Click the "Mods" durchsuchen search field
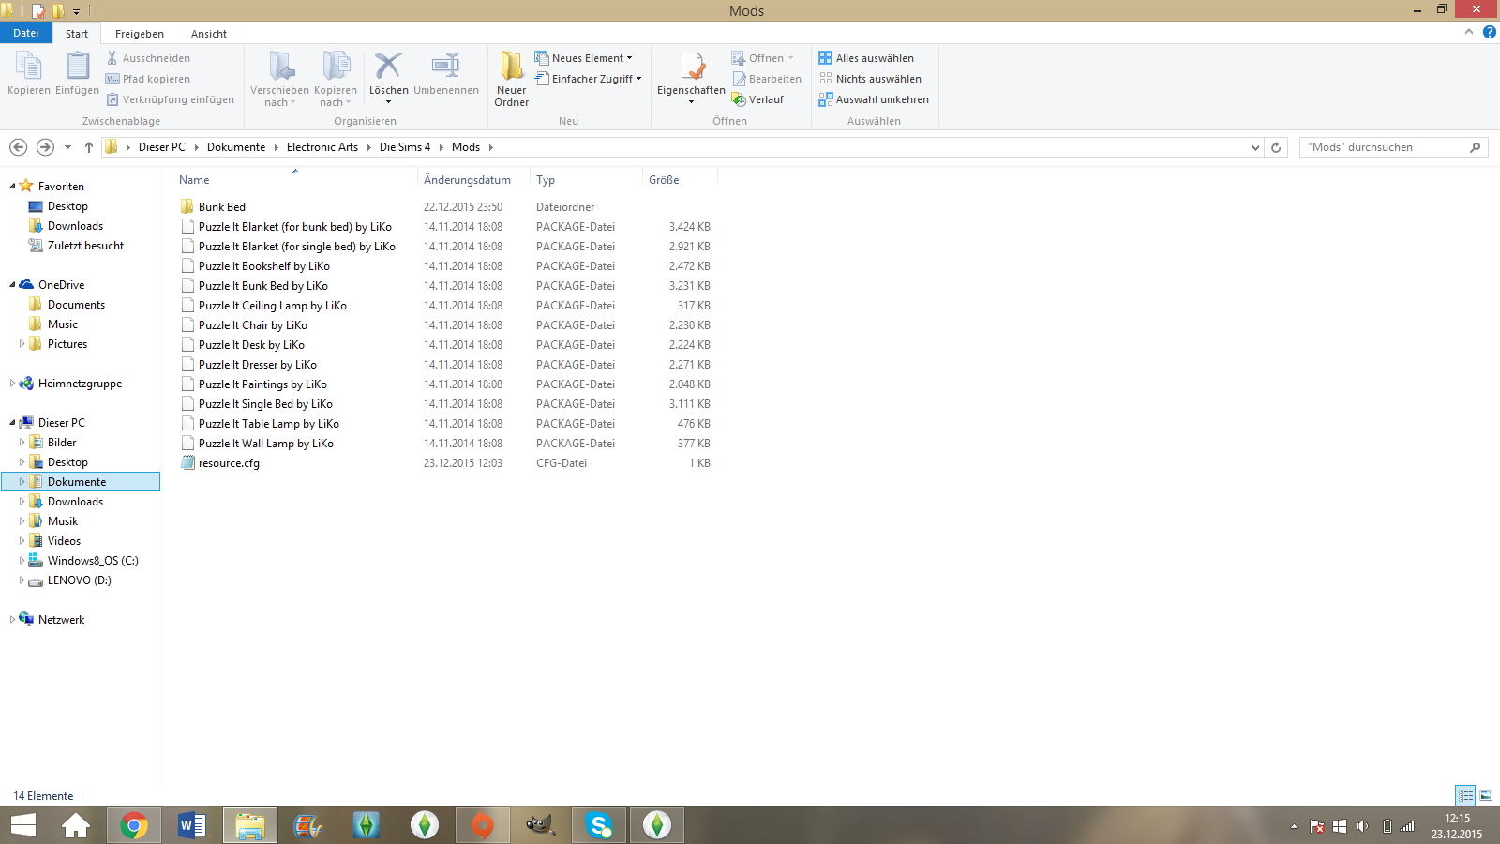 click(x=1386, y=147)
